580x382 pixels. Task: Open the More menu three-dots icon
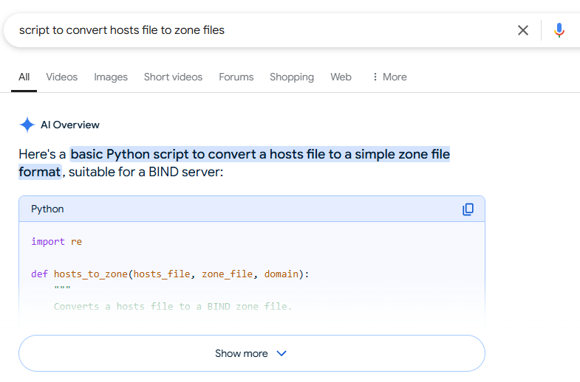375,77
